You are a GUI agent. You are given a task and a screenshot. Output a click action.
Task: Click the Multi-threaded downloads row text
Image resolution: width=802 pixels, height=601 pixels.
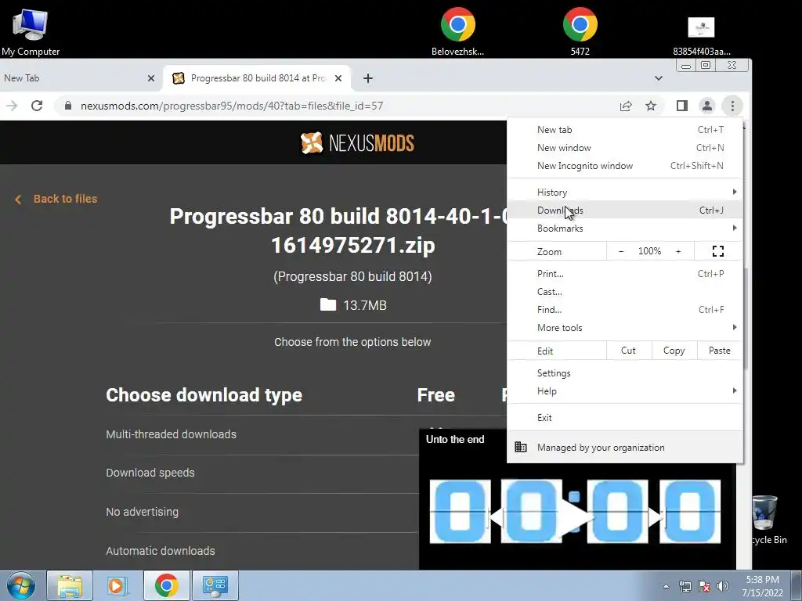tap(171, 434)
